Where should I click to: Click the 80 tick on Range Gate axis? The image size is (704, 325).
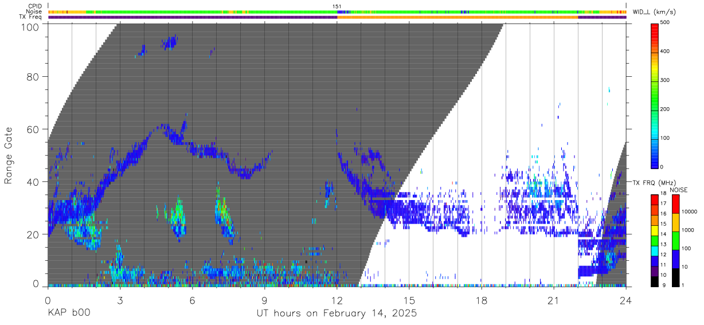coord(33,77)
